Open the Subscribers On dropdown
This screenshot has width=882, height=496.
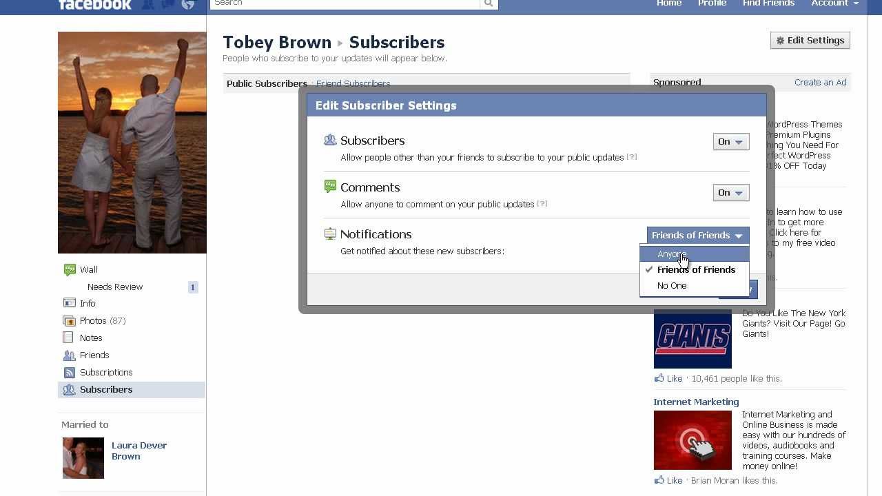(x=730, y=142)
